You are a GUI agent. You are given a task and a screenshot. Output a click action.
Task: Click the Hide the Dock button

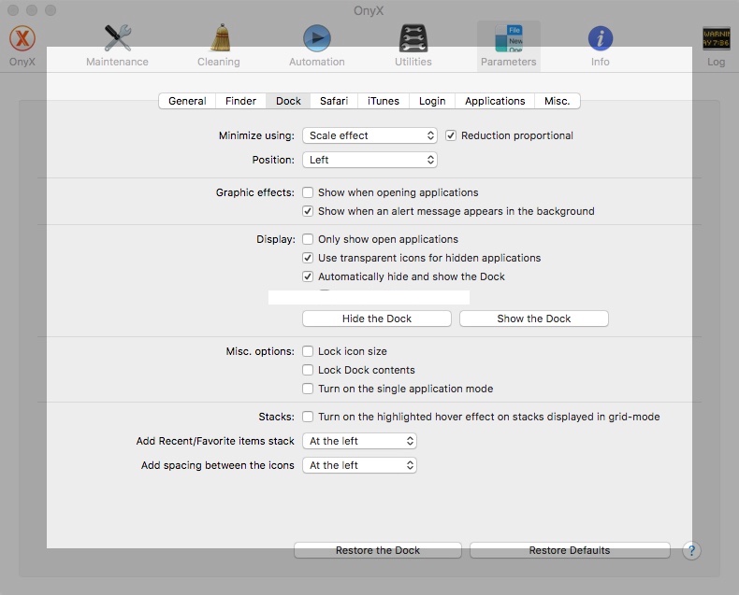tap(377, 319)
